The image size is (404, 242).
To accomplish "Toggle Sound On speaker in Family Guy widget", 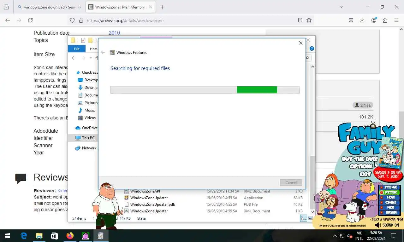I will (x=378, y=225).
